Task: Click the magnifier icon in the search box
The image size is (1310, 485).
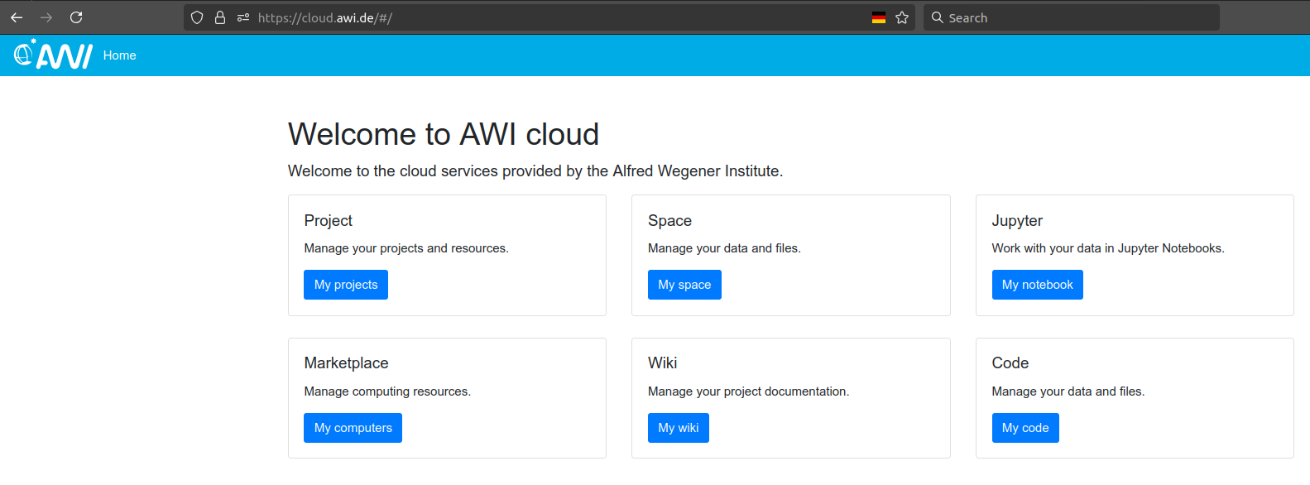Action: pyautogui.click(x=938, y=17)
